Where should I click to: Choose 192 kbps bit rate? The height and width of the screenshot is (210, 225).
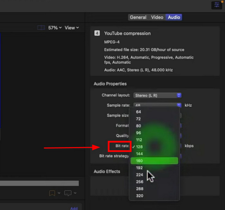[x=154, y=168]
